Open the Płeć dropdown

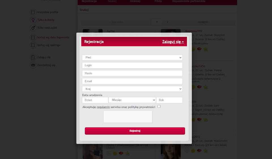[132, 58]
